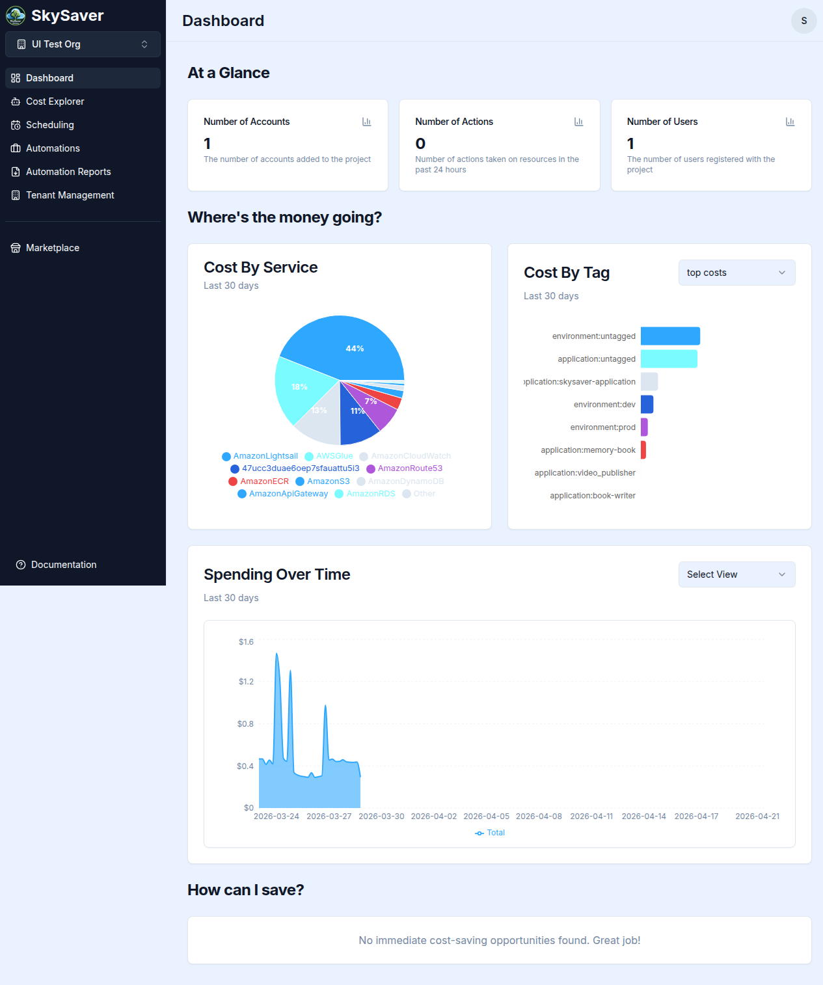
Task: Click the Number of Users card title
Action: pos(662,122)
